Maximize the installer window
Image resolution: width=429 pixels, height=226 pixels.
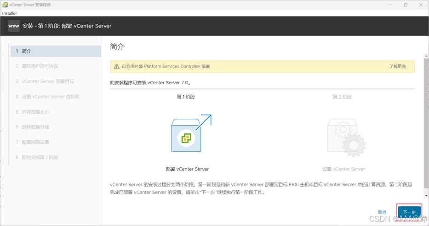click(x=406, y=5)
